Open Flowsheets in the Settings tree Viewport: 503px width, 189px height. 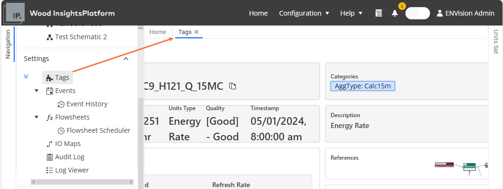pyautogui.click(x=72, y=117)
